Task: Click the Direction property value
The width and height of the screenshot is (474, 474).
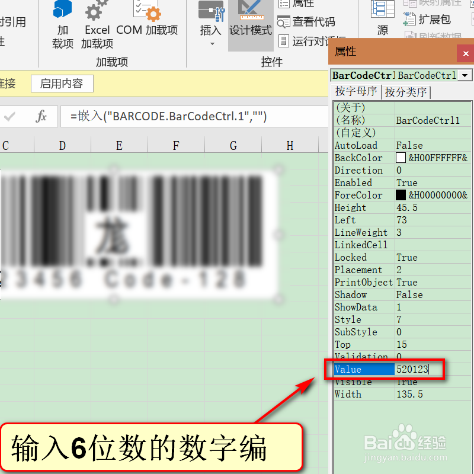Action: pyautogui.click(x=433, y=170)
